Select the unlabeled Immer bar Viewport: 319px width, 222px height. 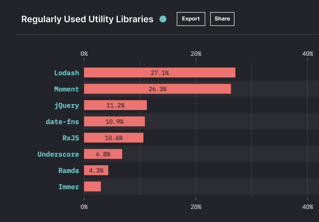93,187
